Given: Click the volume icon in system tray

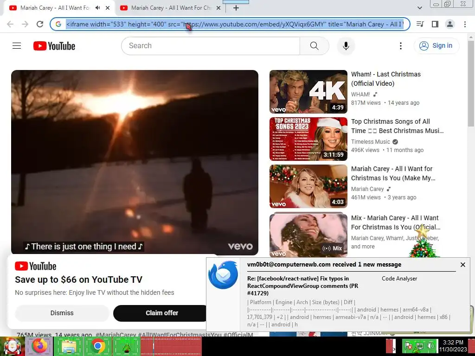Looking at the screenshot, I should pos(430,346).
